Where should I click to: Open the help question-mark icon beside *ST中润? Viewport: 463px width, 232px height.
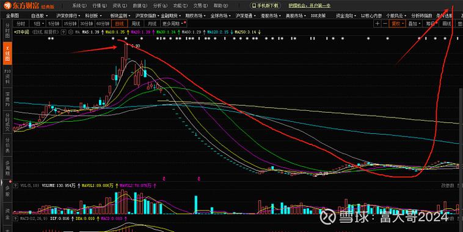pyautogui.click(x=64, y=32)
